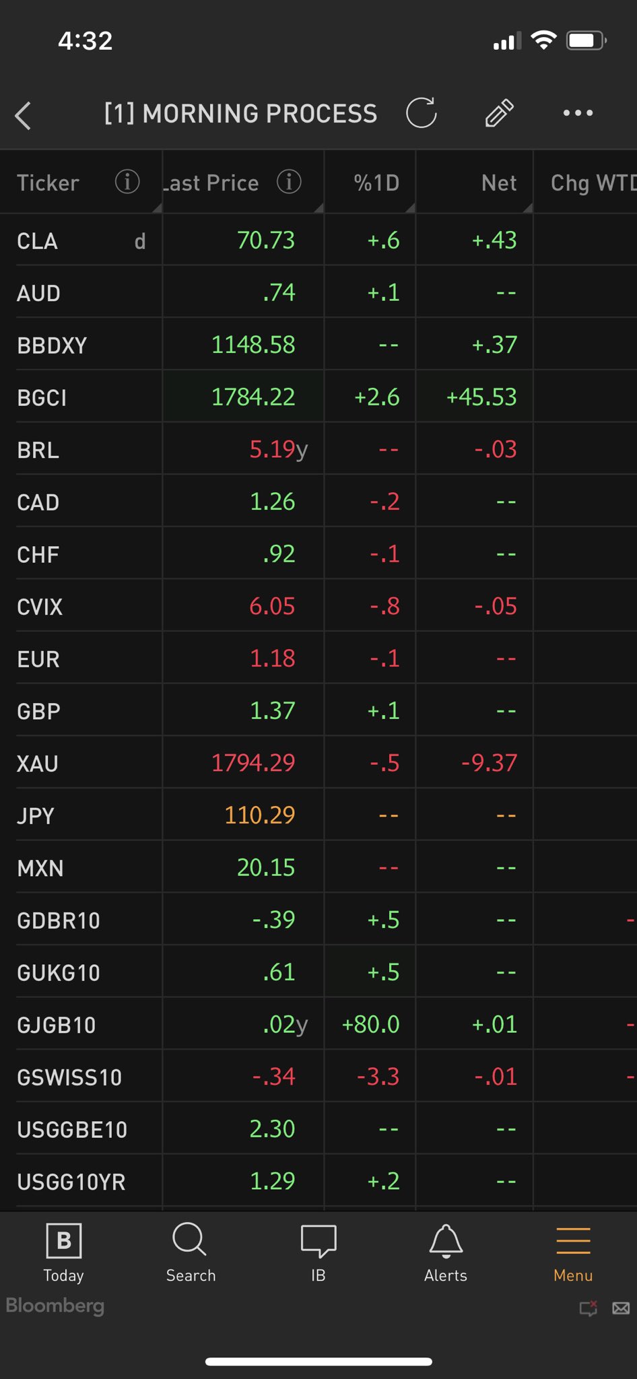Open the BGCI ticker row

tap(42, 398)
